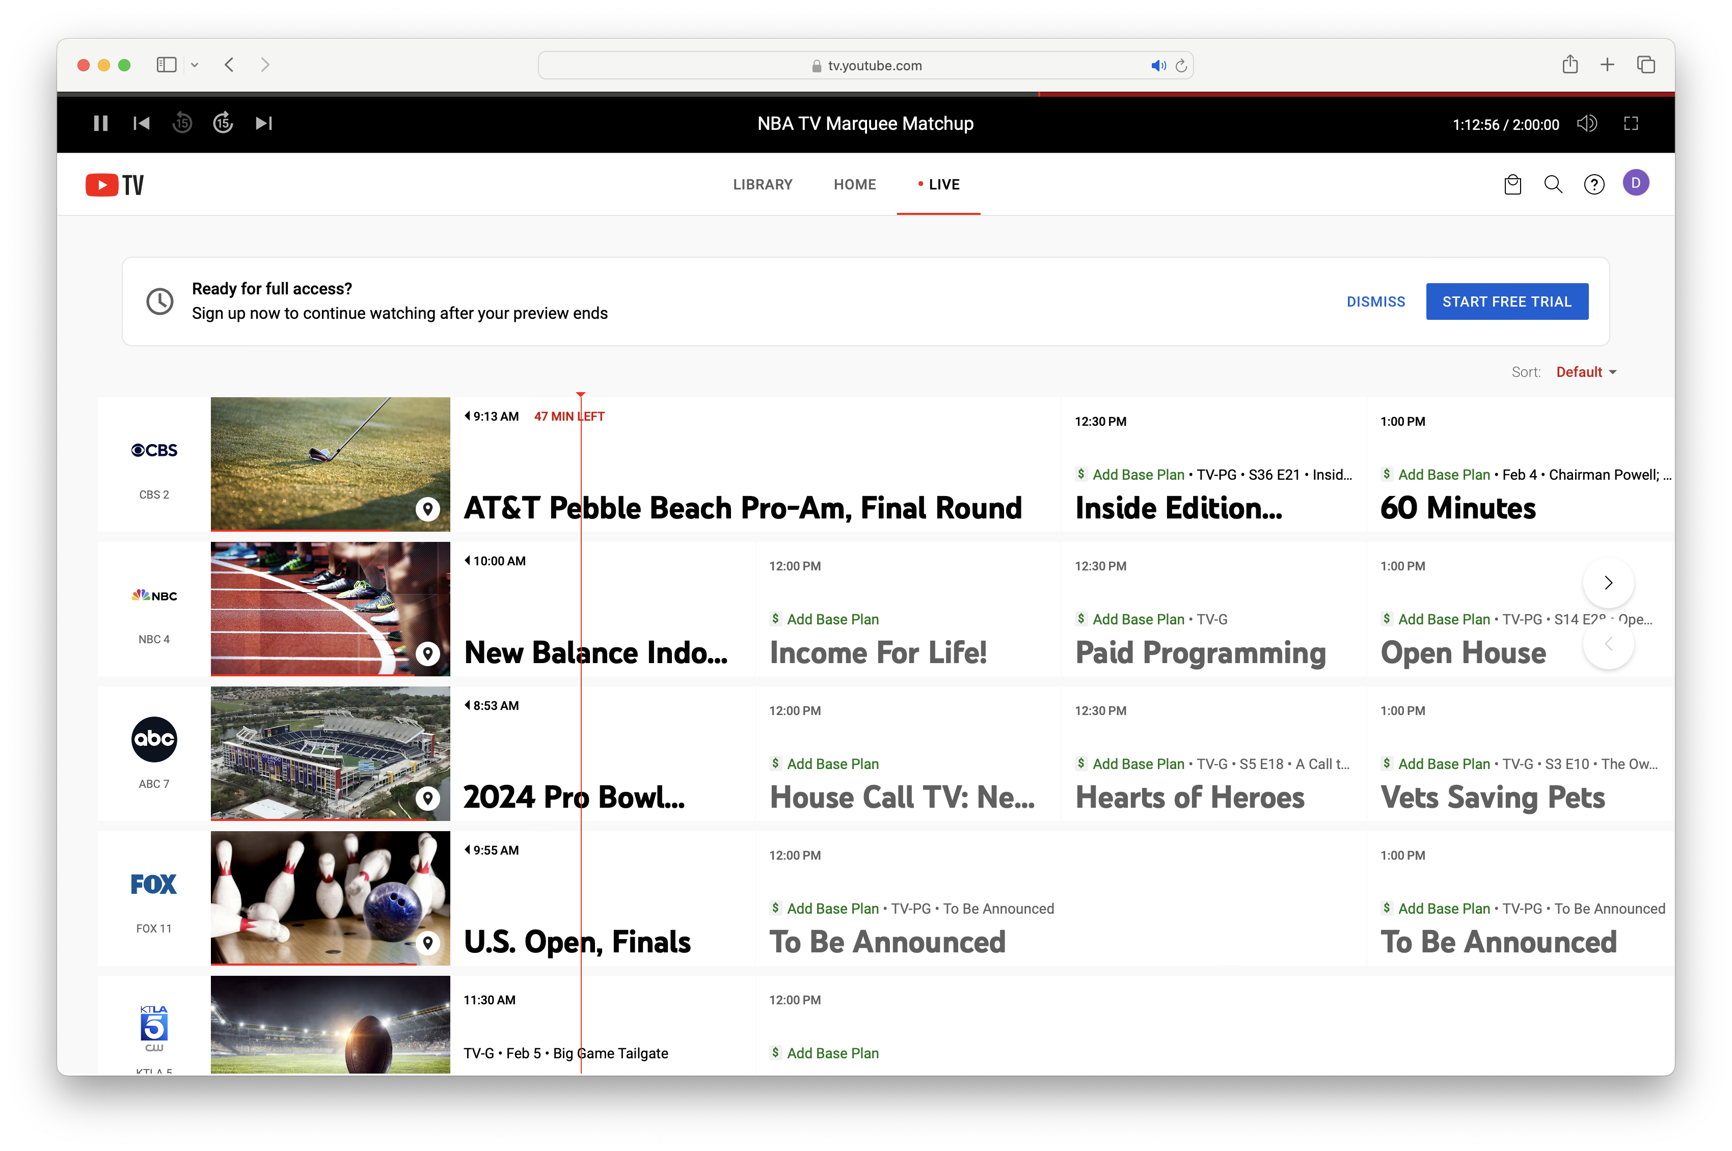1732x1151 pixels.
Task: Open FOX 1:00 PM To Be Announced
Action: (1521, 898)
